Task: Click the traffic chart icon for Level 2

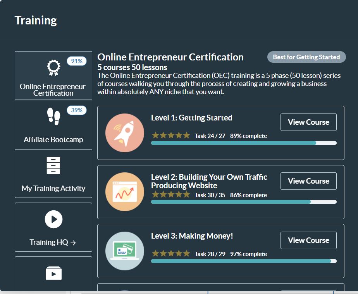Action: (x=125, y=192)
